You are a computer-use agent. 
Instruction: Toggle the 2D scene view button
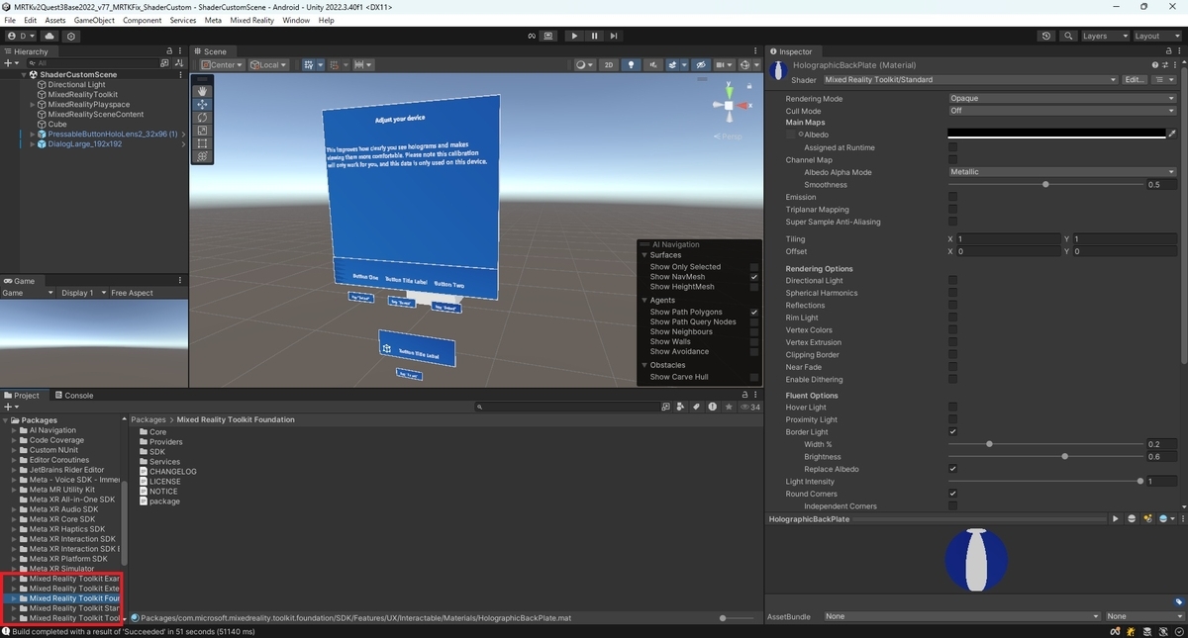click(x=609, y=65)
